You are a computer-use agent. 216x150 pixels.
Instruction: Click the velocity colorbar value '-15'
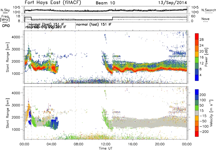click(x=203, y=116)
